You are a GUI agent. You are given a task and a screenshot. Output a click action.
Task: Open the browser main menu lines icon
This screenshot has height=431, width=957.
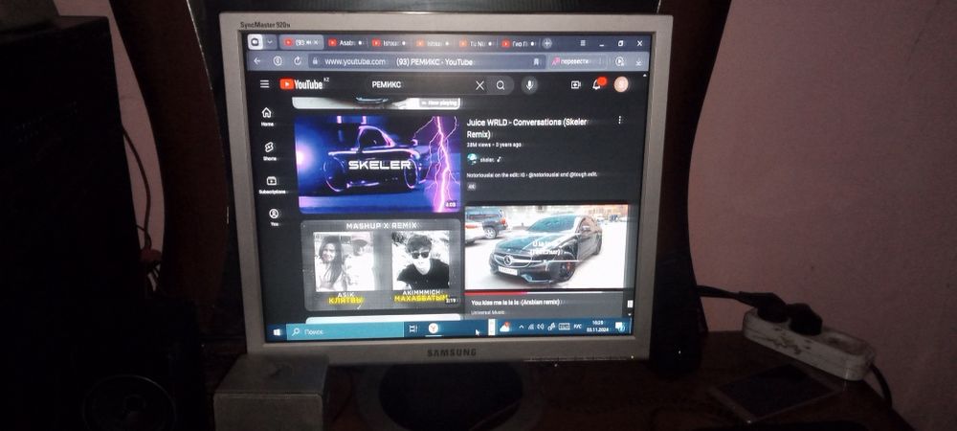[583, 43]
